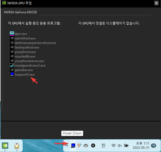Click the dpm.exe application icon
This screenshot has height=152, width=161.
pos(12,34)
